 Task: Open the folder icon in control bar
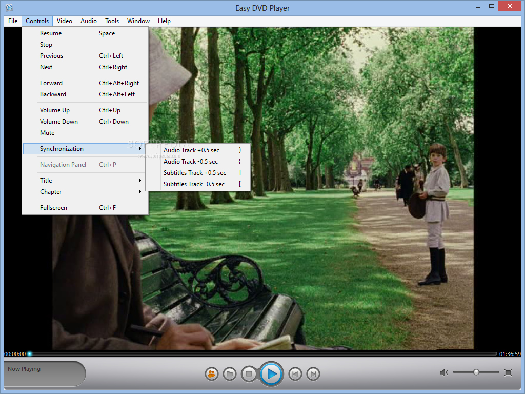click(230, 374)
